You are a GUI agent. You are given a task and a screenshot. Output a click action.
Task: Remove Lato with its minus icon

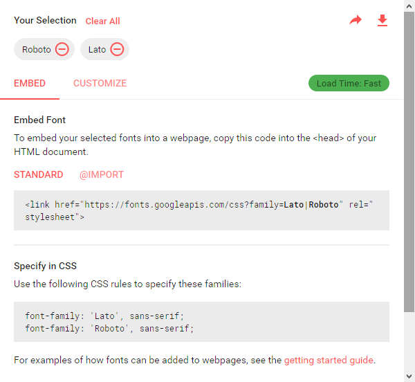(117, 49)
